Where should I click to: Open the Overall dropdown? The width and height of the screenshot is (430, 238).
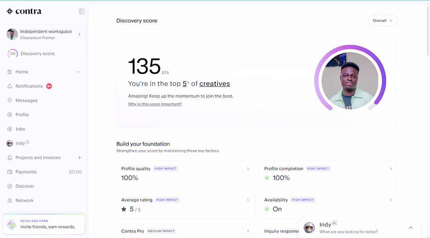pos(383,21)
